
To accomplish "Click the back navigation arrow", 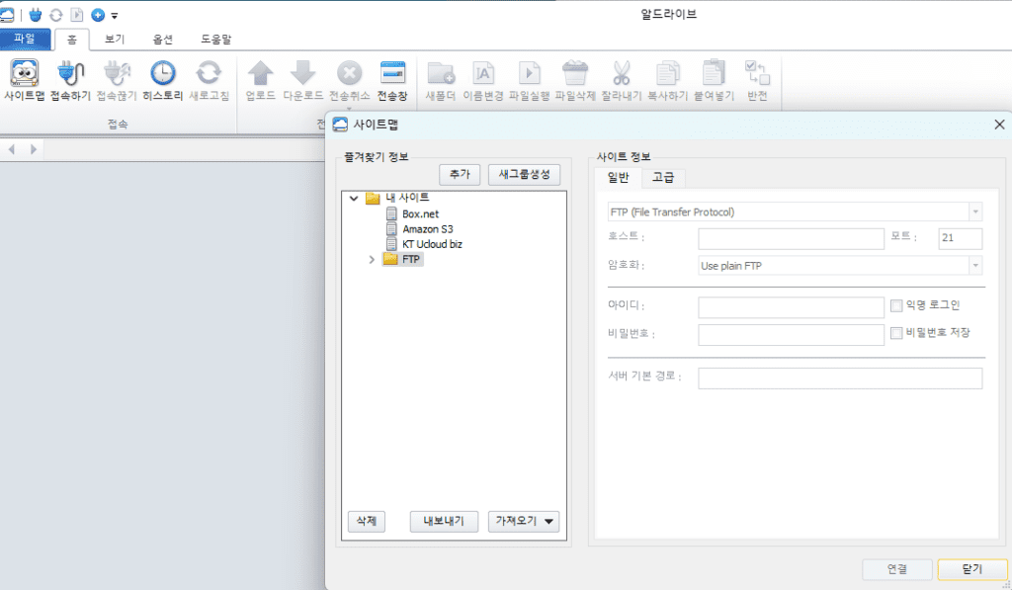I will click(x=12, y=150).
